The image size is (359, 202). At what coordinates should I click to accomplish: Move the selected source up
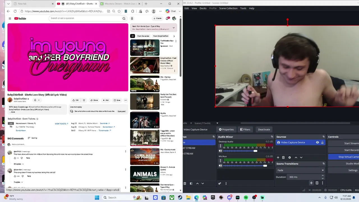coord(296,158)
